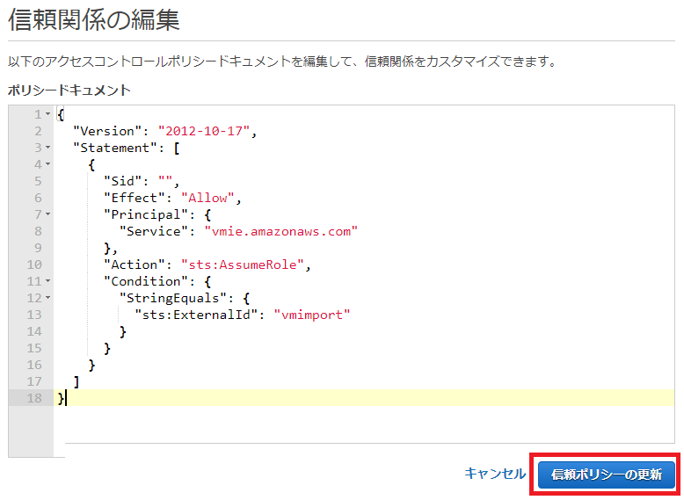The image size is (684, 500).
Task: Click line number 18 in the gutter
Action: (x=34, y=398)
